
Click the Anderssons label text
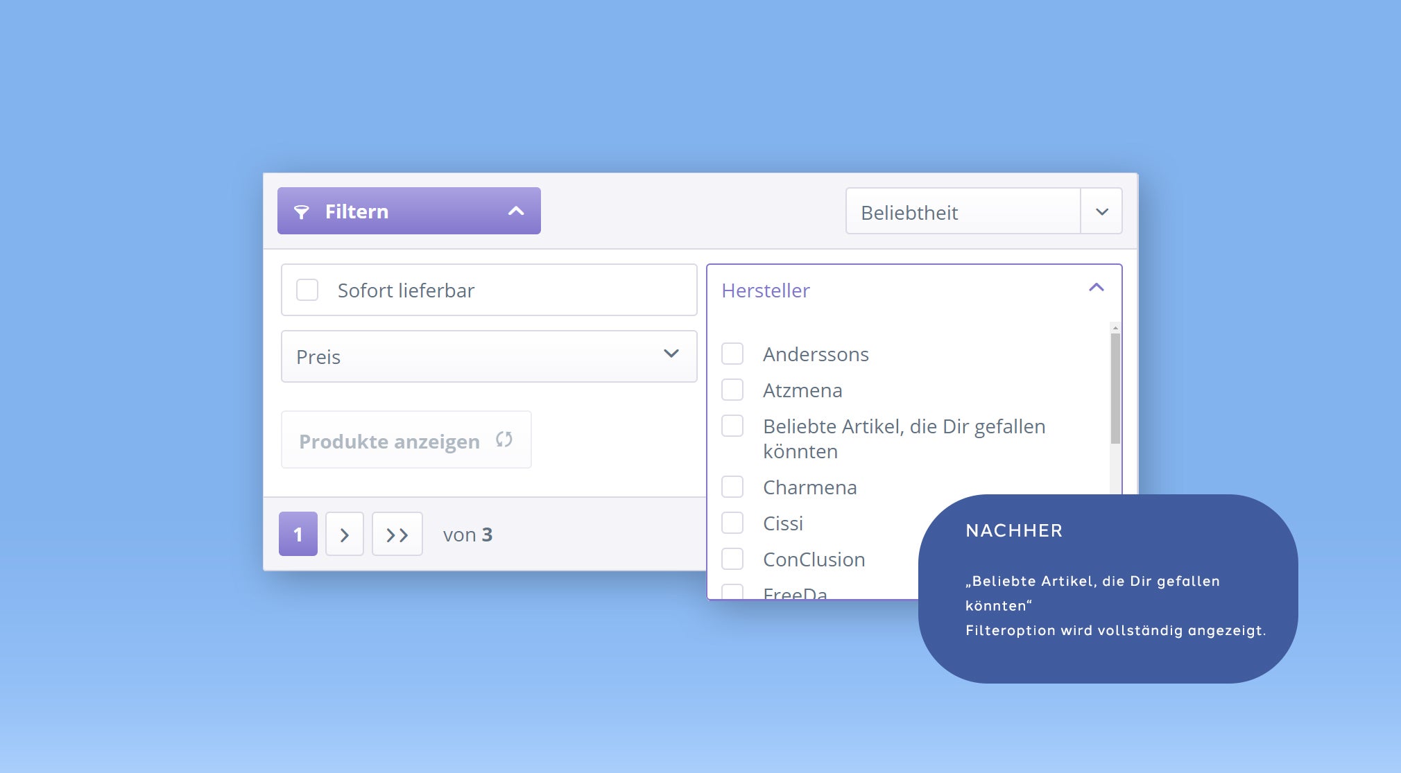pos(816,354)
